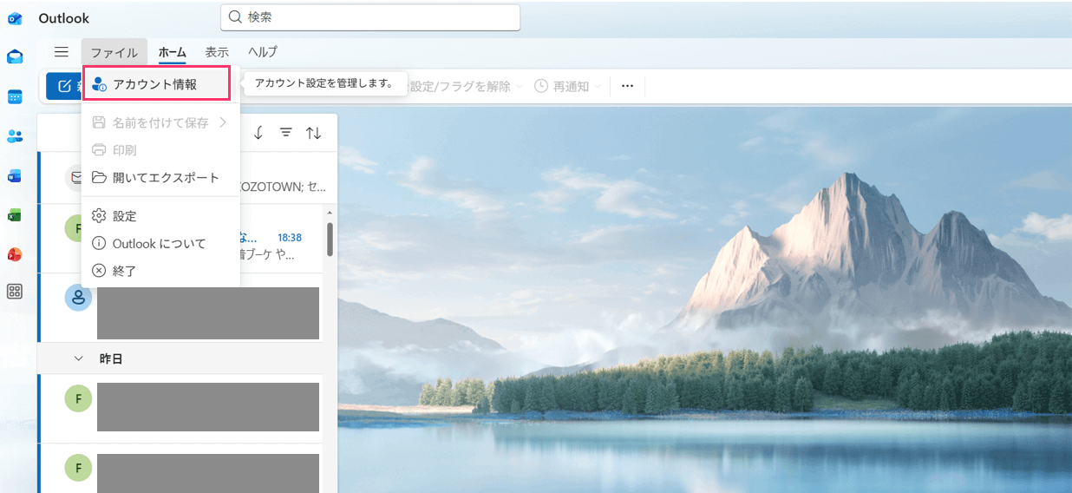
Task: Select the blue person avatar message
Action: 180,307
